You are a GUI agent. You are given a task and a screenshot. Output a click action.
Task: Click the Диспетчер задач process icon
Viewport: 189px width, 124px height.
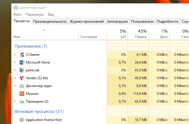pyautogui.click(x=22, y=86)
